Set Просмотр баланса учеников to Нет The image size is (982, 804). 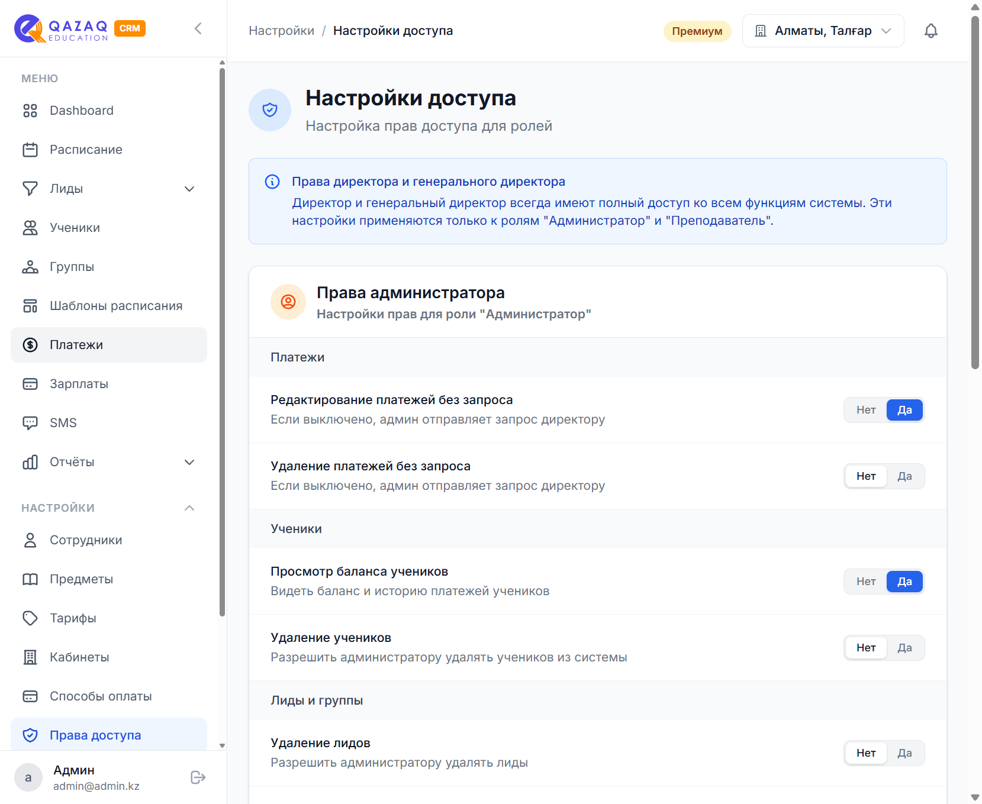pos(866,582)
